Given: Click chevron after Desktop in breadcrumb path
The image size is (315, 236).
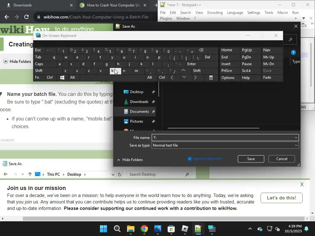Looking at the screenshot, I should tap(85, 175).
